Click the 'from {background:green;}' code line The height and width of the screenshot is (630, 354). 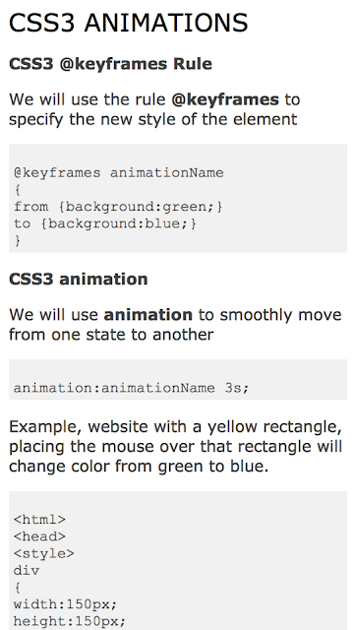pos(118,207)
